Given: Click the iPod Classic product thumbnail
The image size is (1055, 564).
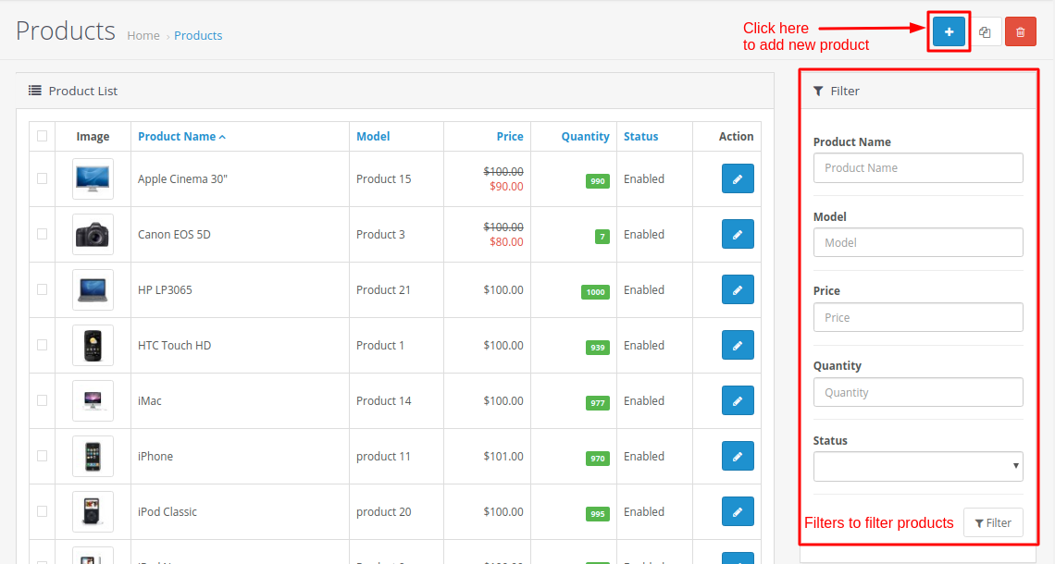Looking at the screenshot, I should point(93,511).
